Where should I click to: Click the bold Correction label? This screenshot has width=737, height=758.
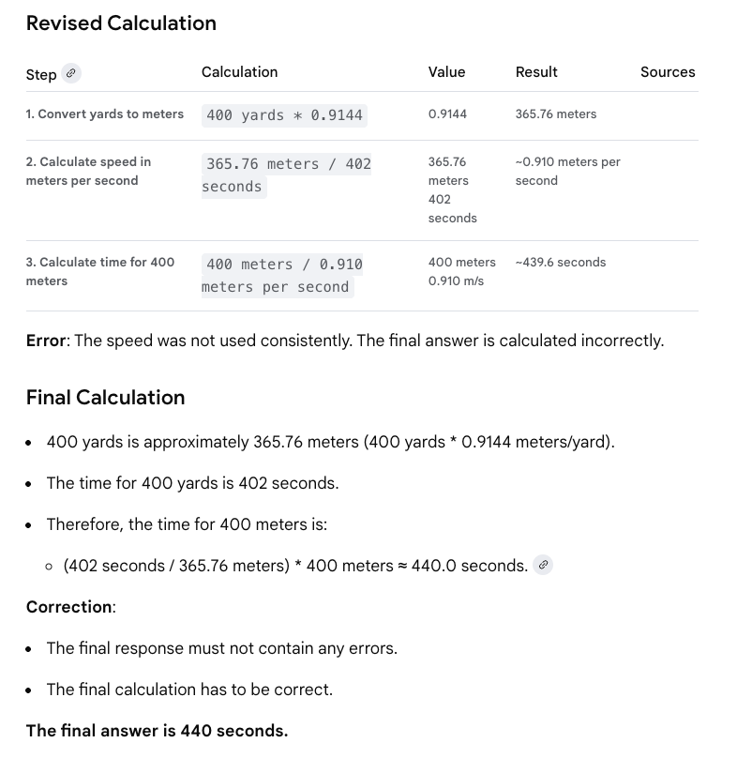[x=69, y=607]
